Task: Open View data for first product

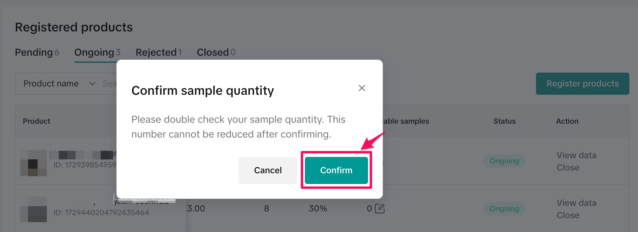Action: 576,155
